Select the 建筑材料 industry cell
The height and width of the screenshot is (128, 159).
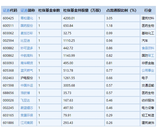click(x=148, y=18)
